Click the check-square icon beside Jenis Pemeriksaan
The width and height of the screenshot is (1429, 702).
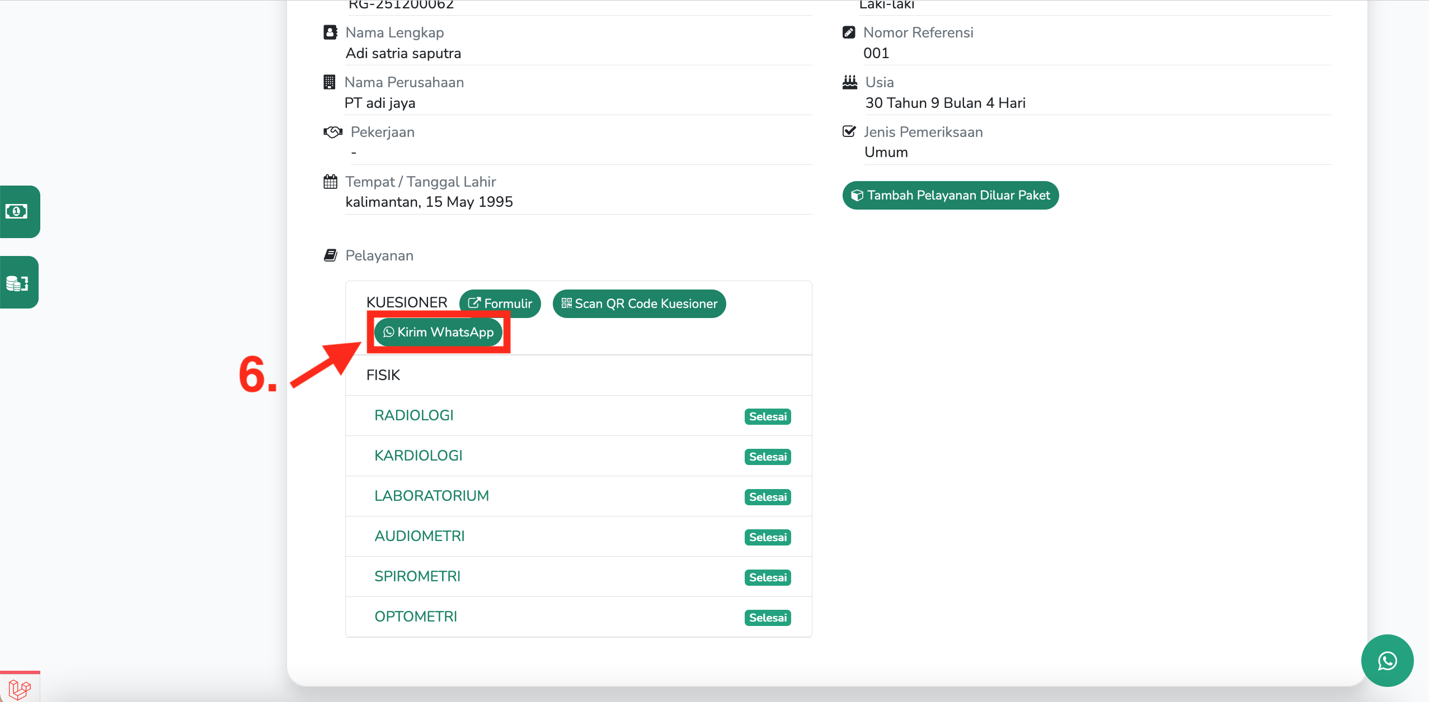coord(849,131)
